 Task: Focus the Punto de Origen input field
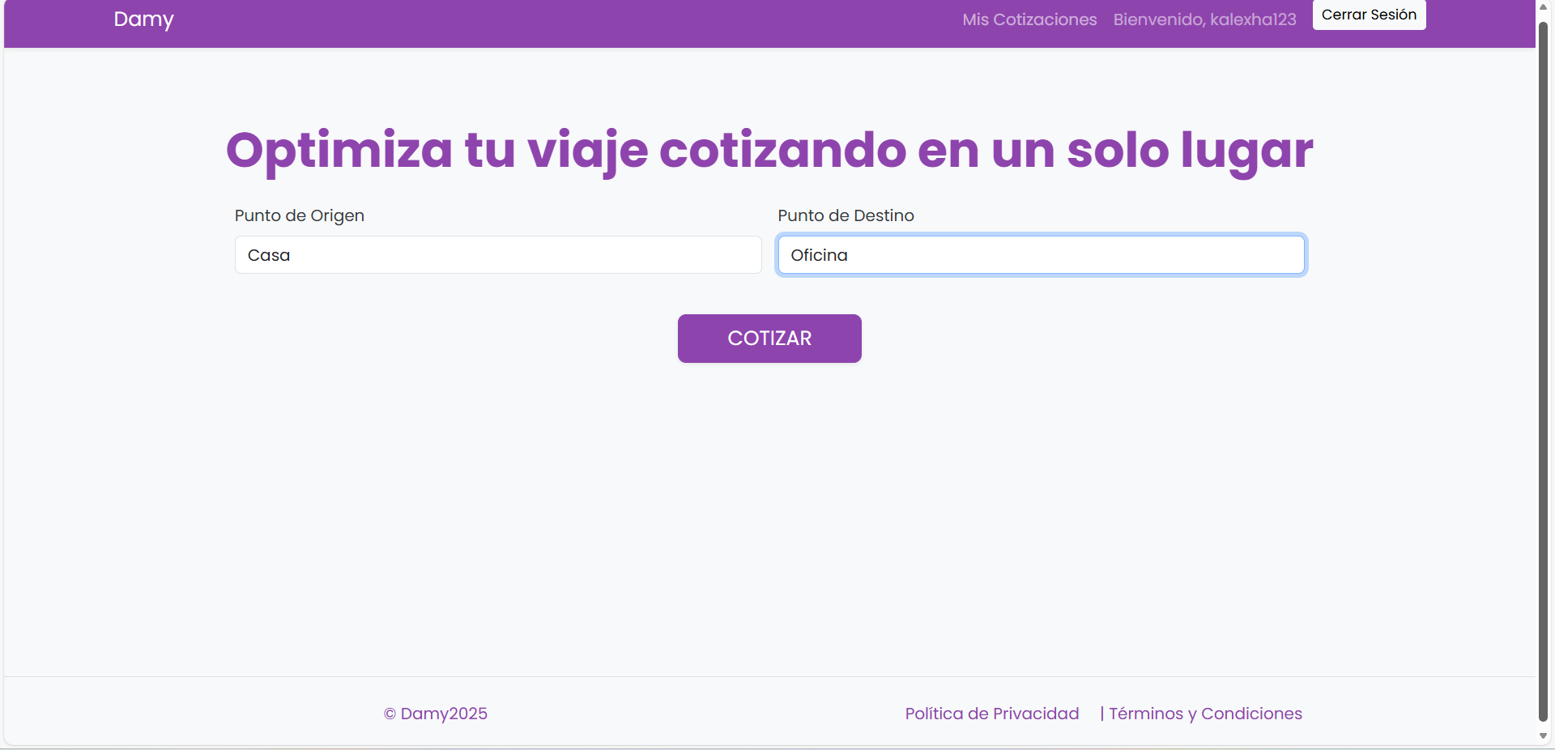497,255
